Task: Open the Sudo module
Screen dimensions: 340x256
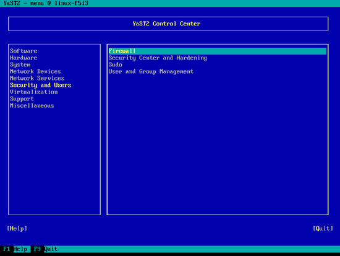Action: 116,65
